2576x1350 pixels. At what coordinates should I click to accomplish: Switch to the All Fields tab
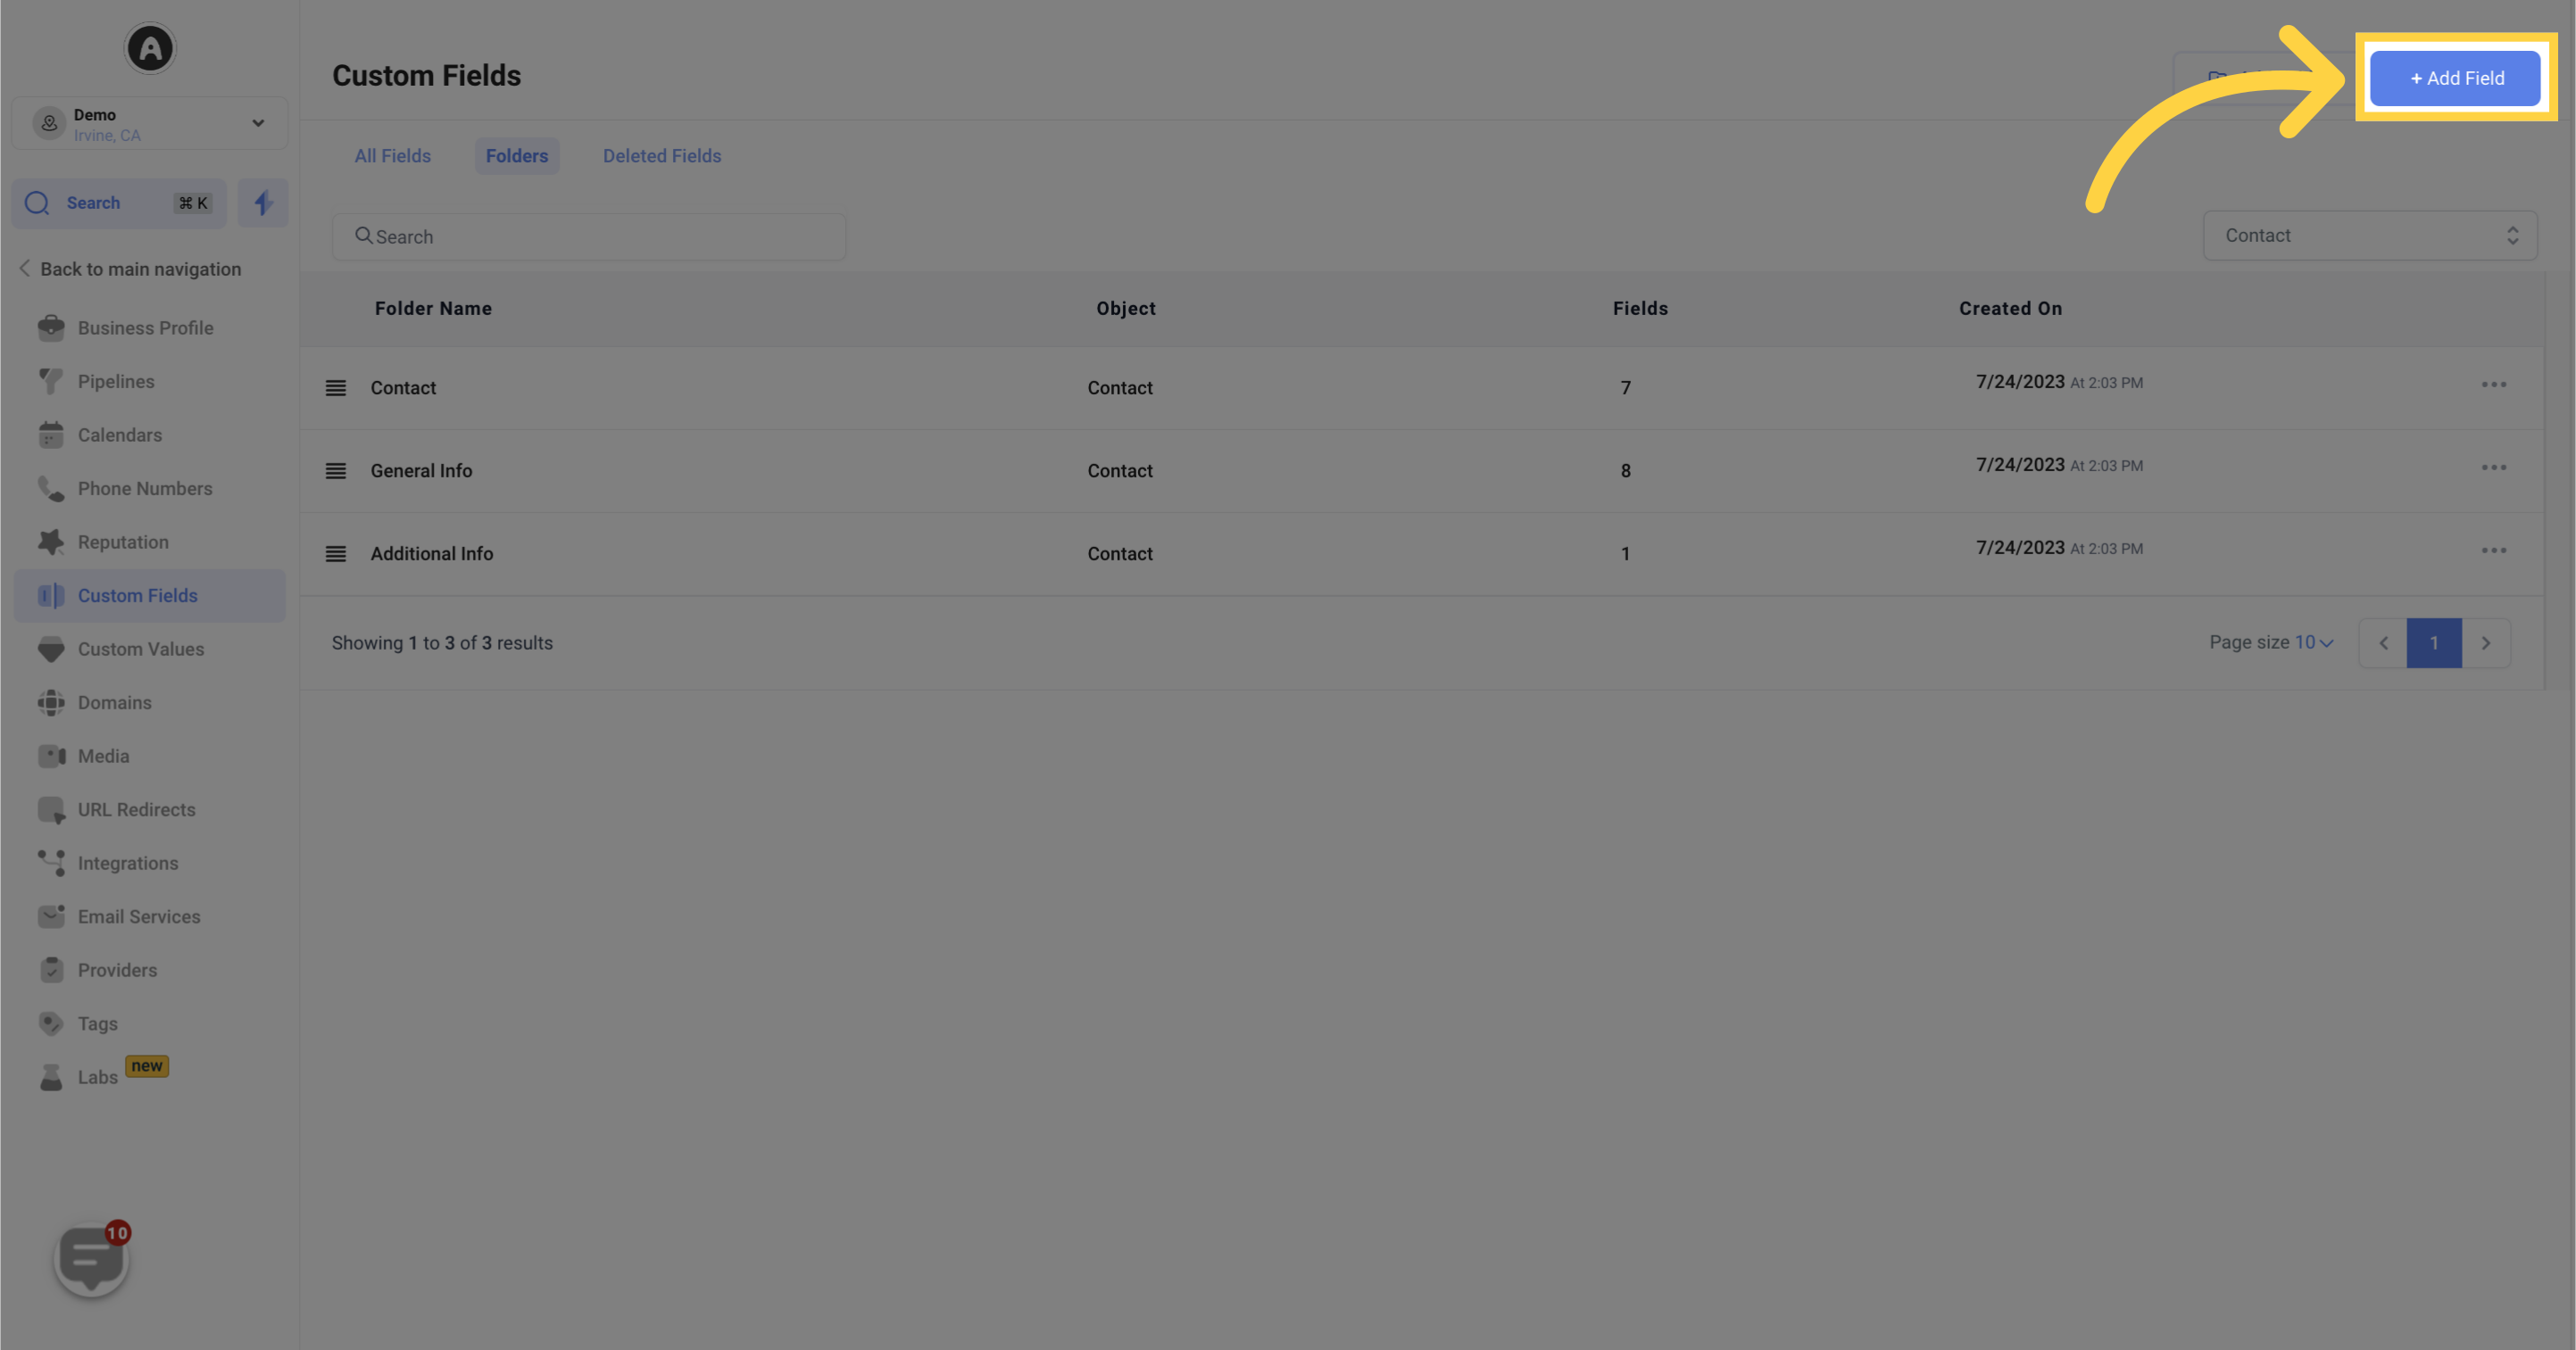click(392, 155)
